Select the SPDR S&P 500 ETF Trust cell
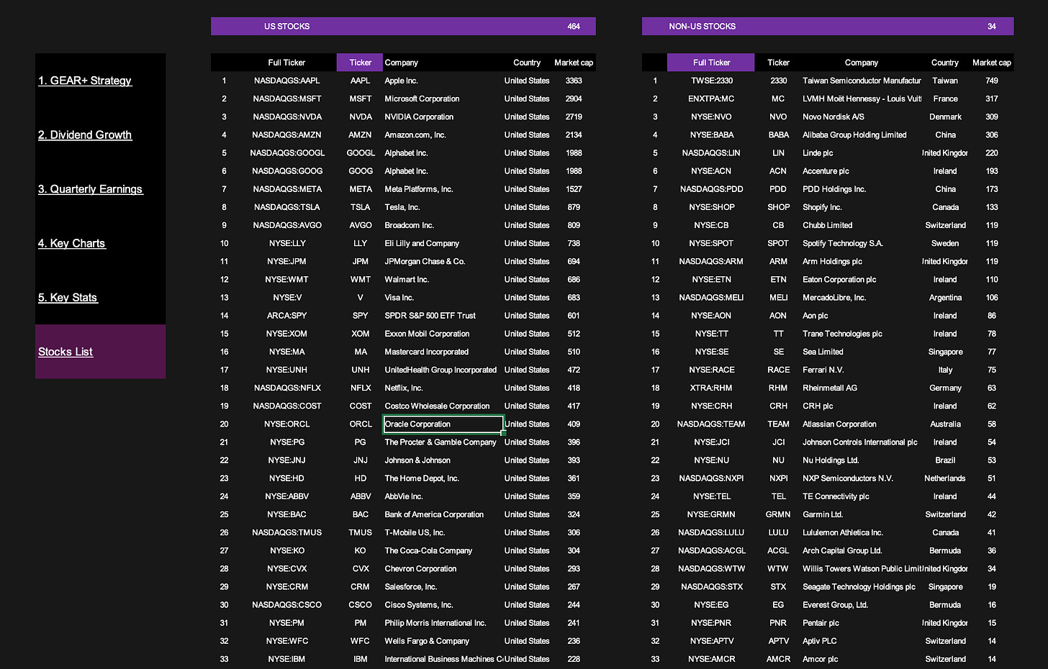This screenshot has height=669, width=1048. tap(430, 316)
